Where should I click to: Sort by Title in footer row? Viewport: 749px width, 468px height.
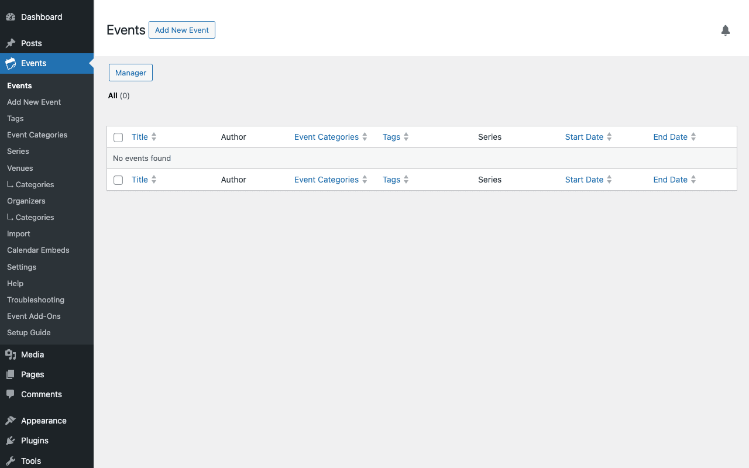tap(140, 180)
